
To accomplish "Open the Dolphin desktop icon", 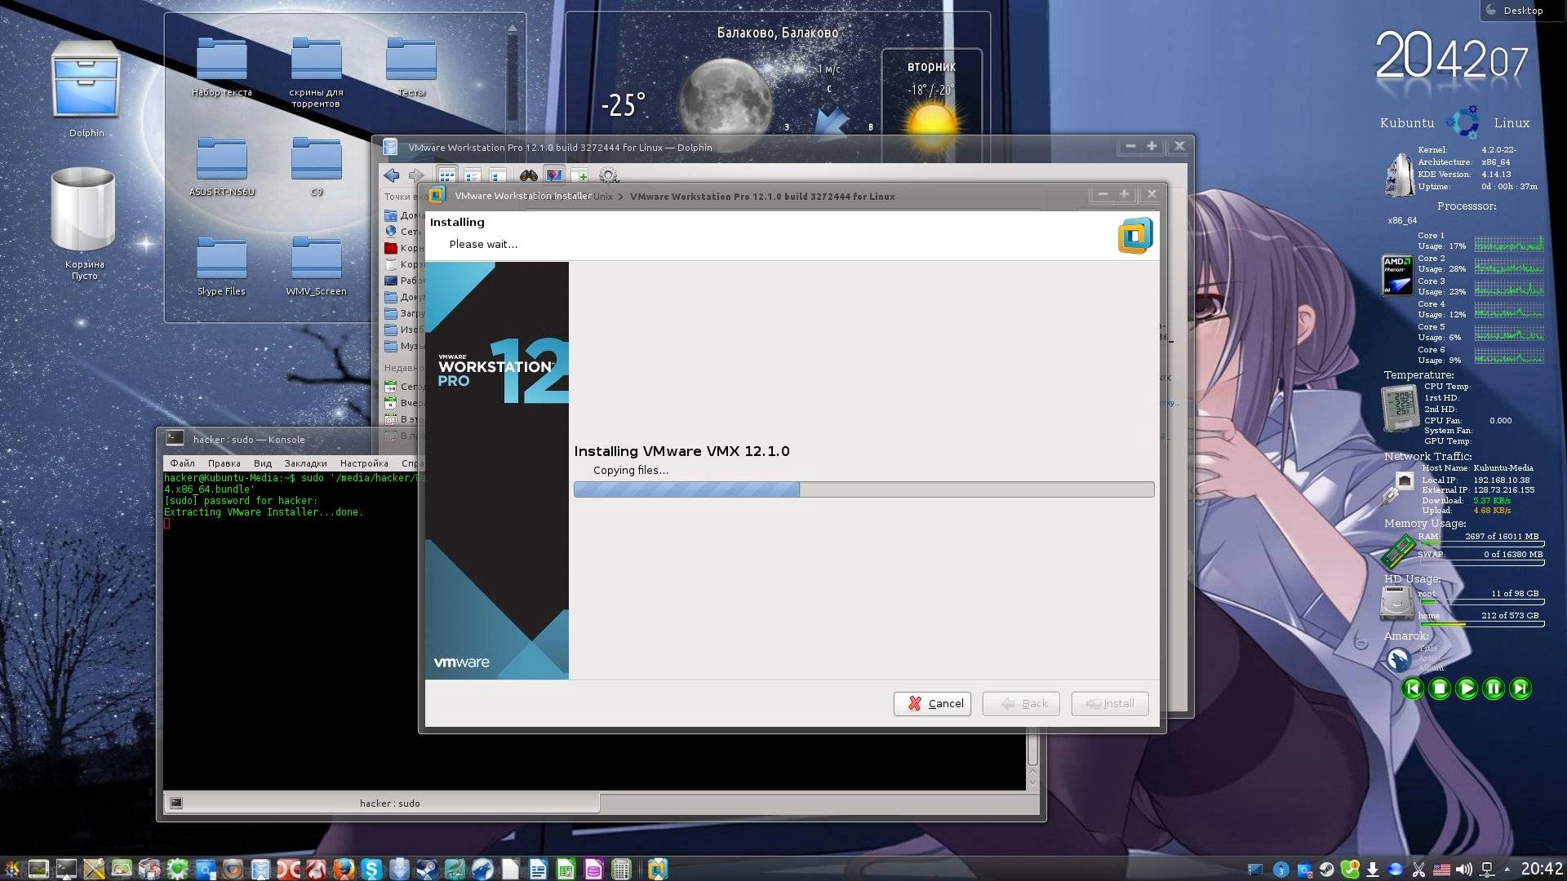I will 86,90.
